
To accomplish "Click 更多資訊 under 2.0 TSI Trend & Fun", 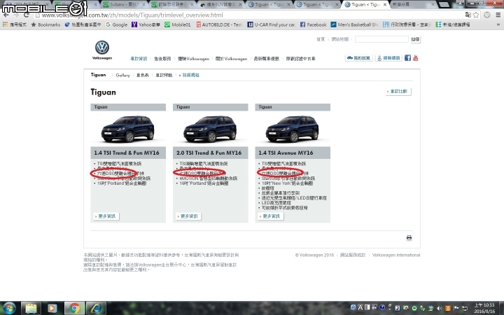I will [x=189, y=216].
